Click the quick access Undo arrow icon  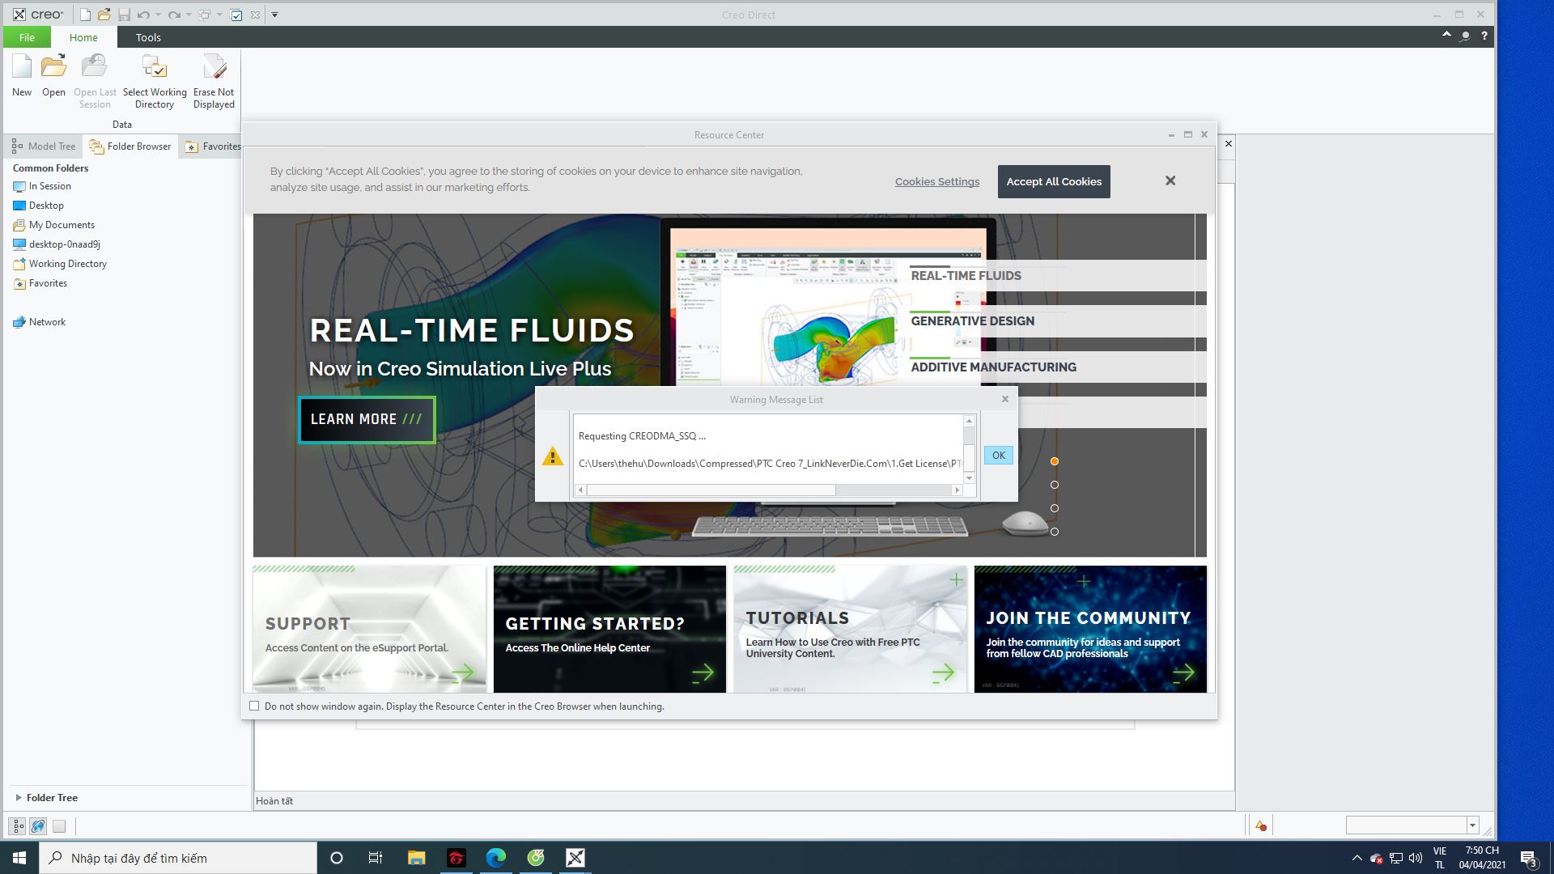click(143, 15)
